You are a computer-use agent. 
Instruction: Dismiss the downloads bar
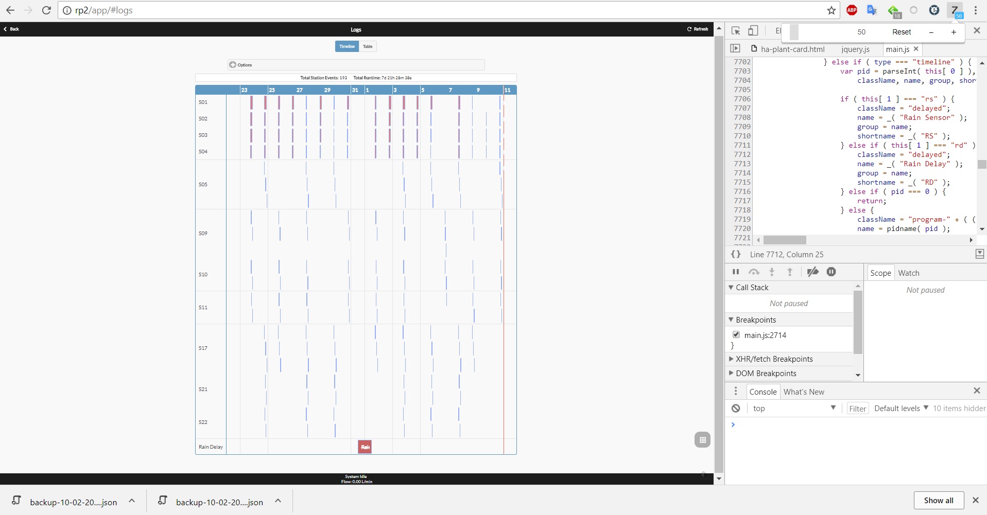(975, 500)
